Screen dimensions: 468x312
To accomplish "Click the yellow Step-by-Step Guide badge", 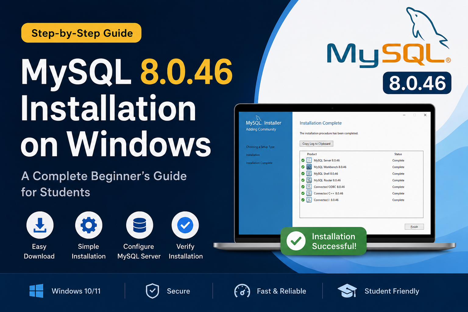I will (81, 33).
